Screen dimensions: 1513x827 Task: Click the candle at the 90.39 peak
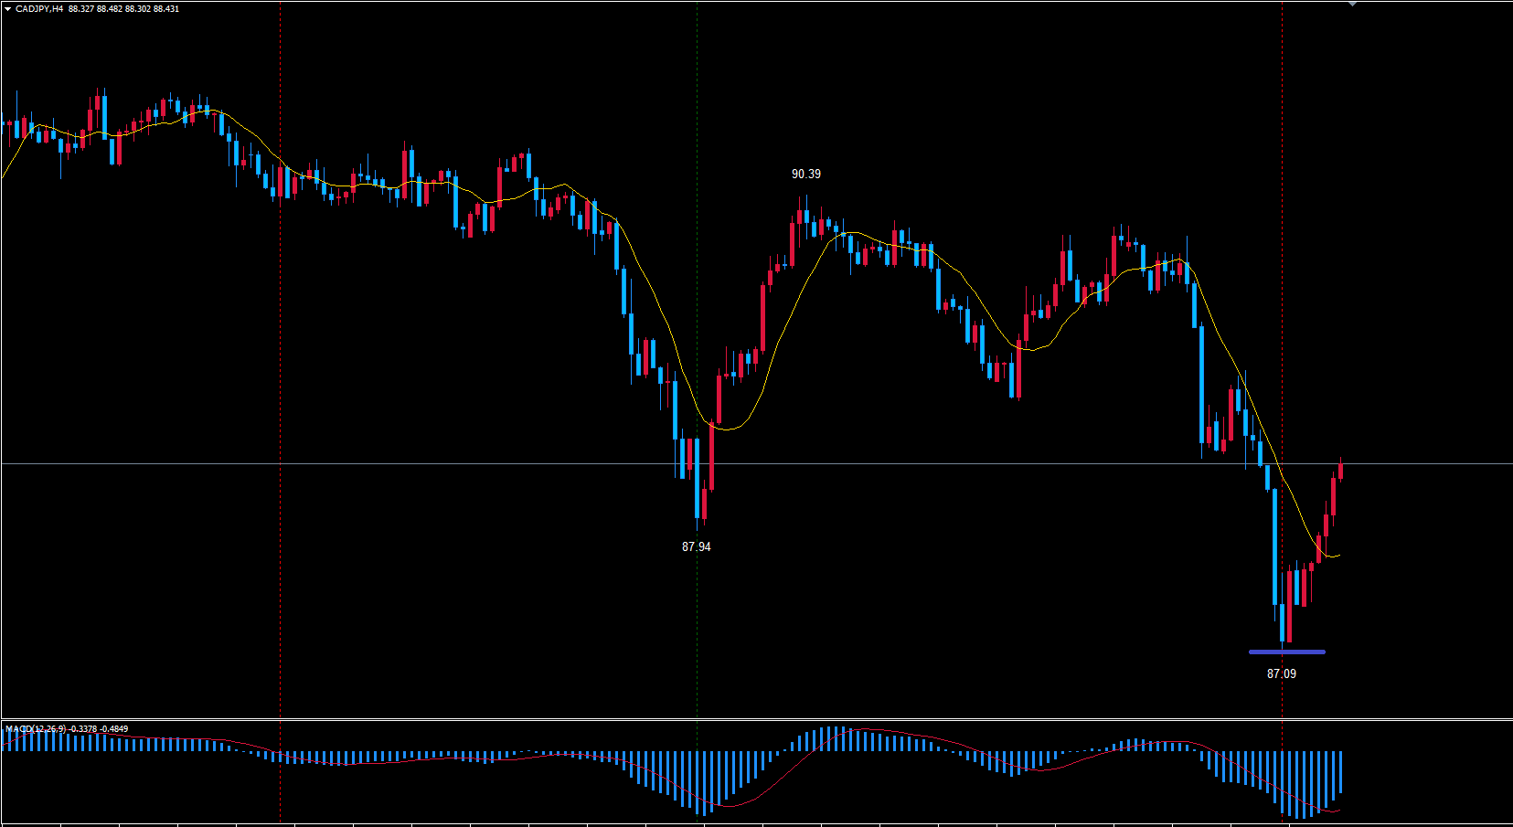(x=806, y=217)
